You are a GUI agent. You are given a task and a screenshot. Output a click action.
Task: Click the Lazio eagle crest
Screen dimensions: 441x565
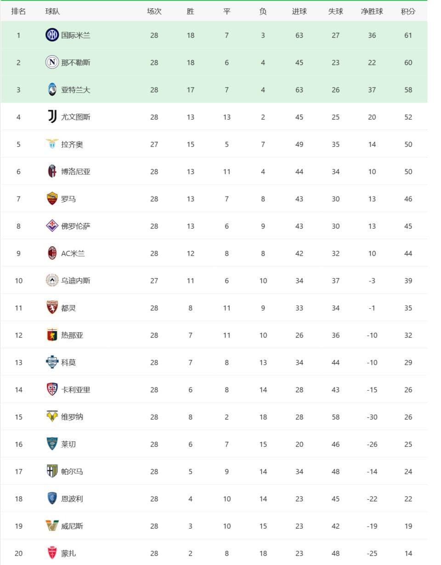click(52, 144)
